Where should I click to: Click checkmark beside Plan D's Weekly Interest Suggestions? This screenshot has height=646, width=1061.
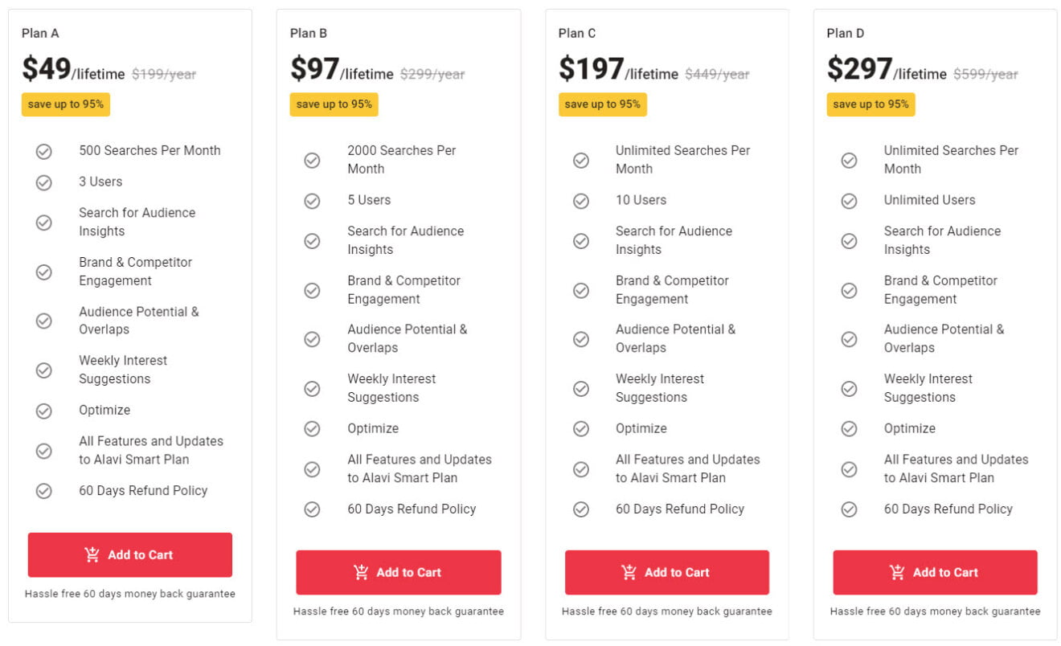click(849, 389)
